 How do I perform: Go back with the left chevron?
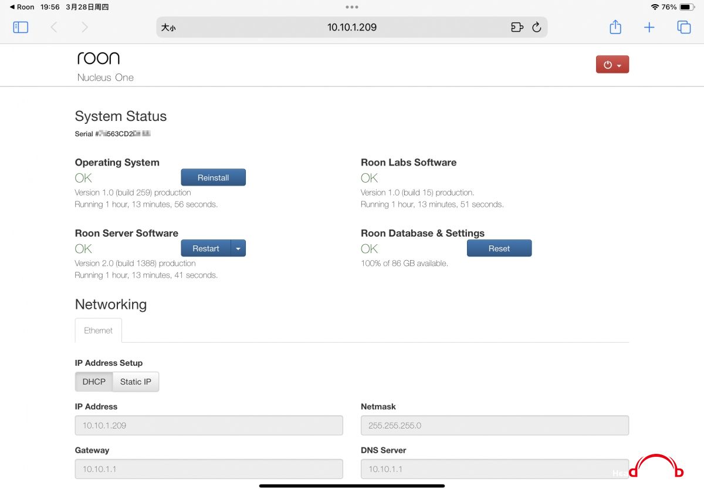pyautogui.click(x=54, y=27)
